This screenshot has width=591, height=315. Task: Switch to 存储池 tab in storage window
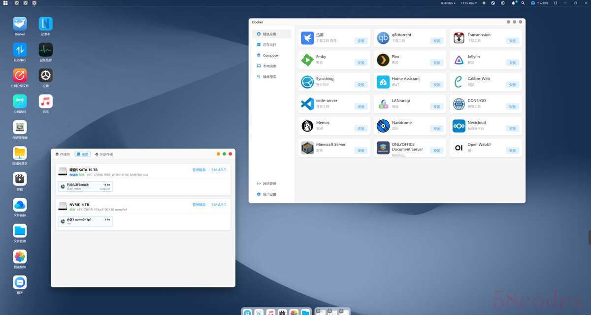tap(63, 154)
